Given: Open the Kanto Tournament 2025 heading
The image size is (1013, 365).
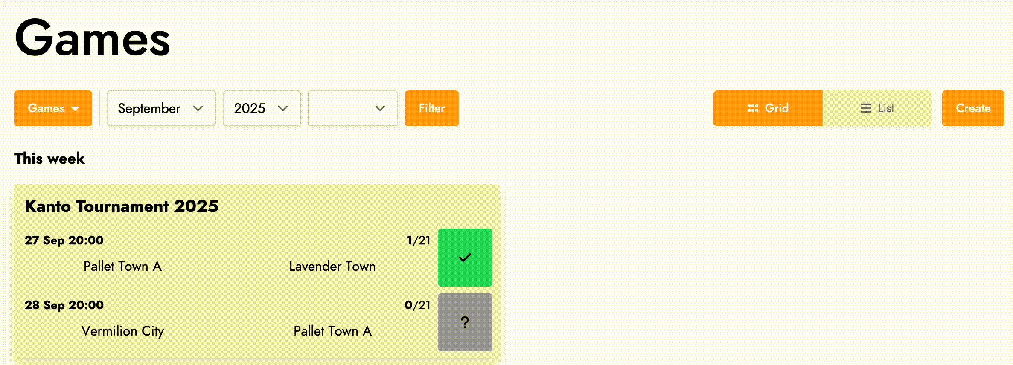Looking at the screenshot, I should tap(122, 206).
